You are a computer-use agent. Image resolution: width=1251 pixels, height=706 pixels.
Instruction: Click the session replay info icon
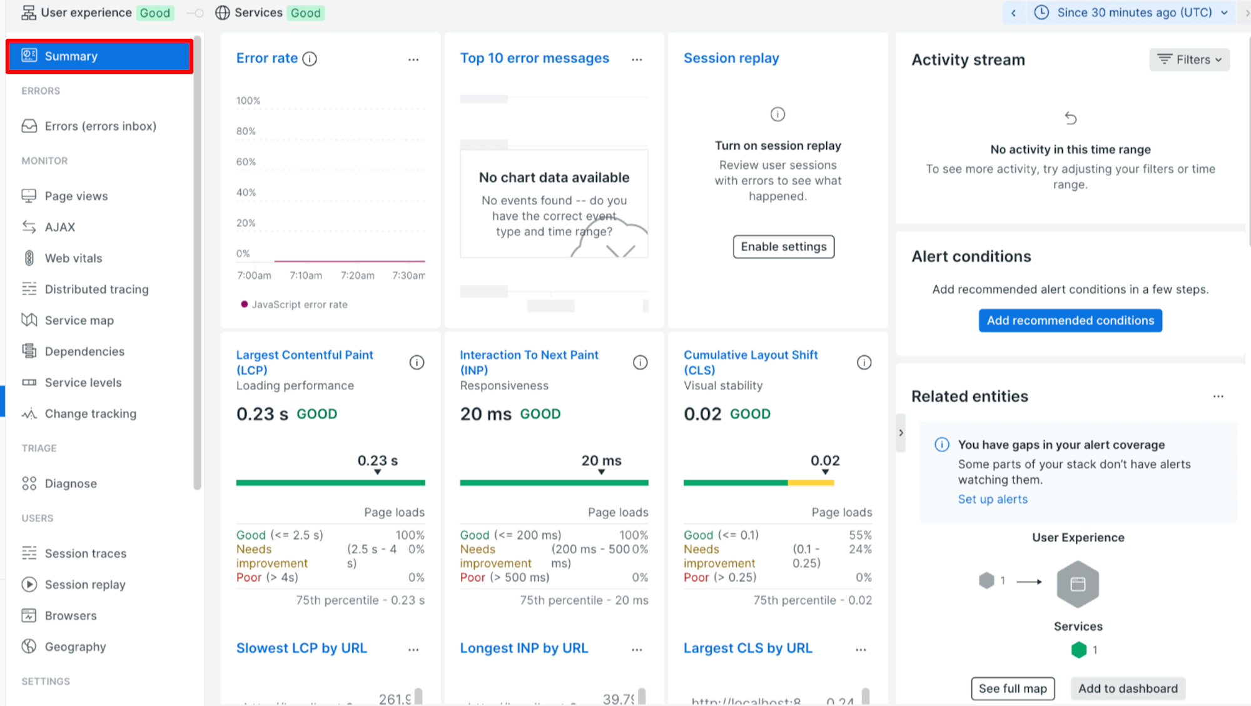pos(777,114)
